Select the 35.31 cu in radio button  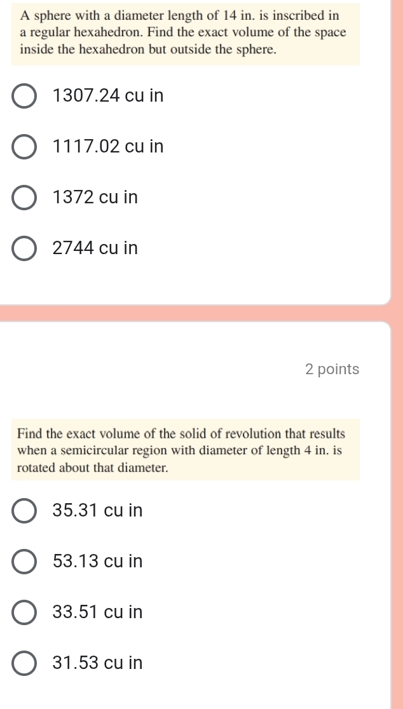pyautogui.click(x=24, y=511)
